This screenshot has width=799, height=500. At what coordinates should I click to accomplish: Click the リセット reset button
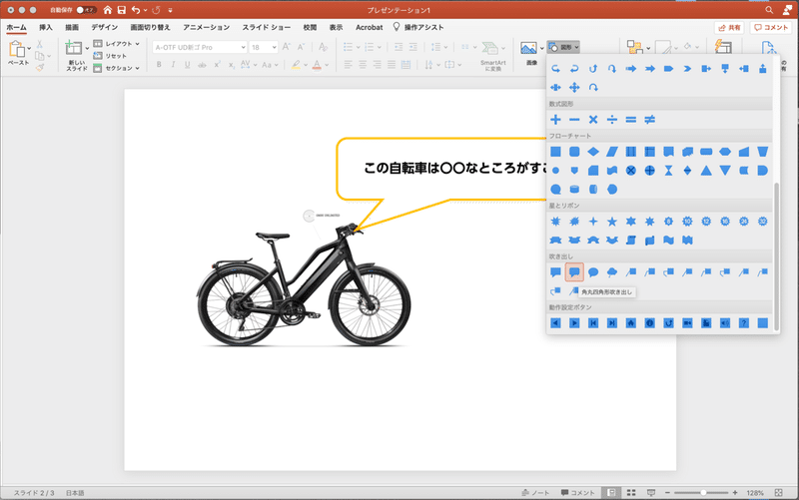(x=111, y=56)
